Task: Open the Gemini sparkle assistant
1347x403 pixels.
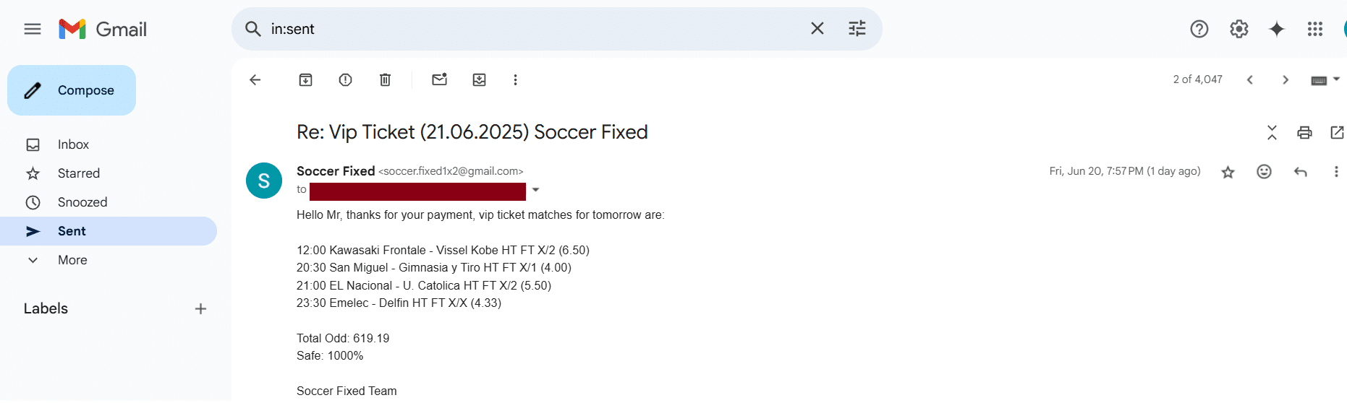Action: click(x=1277, y=29)
